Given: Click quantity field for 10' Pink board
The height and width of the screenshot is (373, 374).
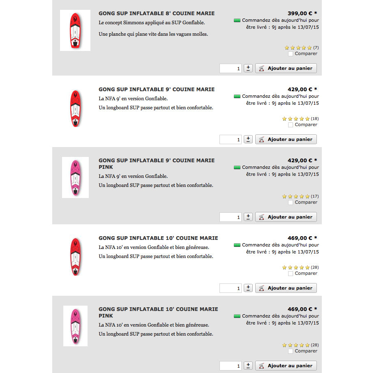Looking at the screenshot, I should point(231,366).
